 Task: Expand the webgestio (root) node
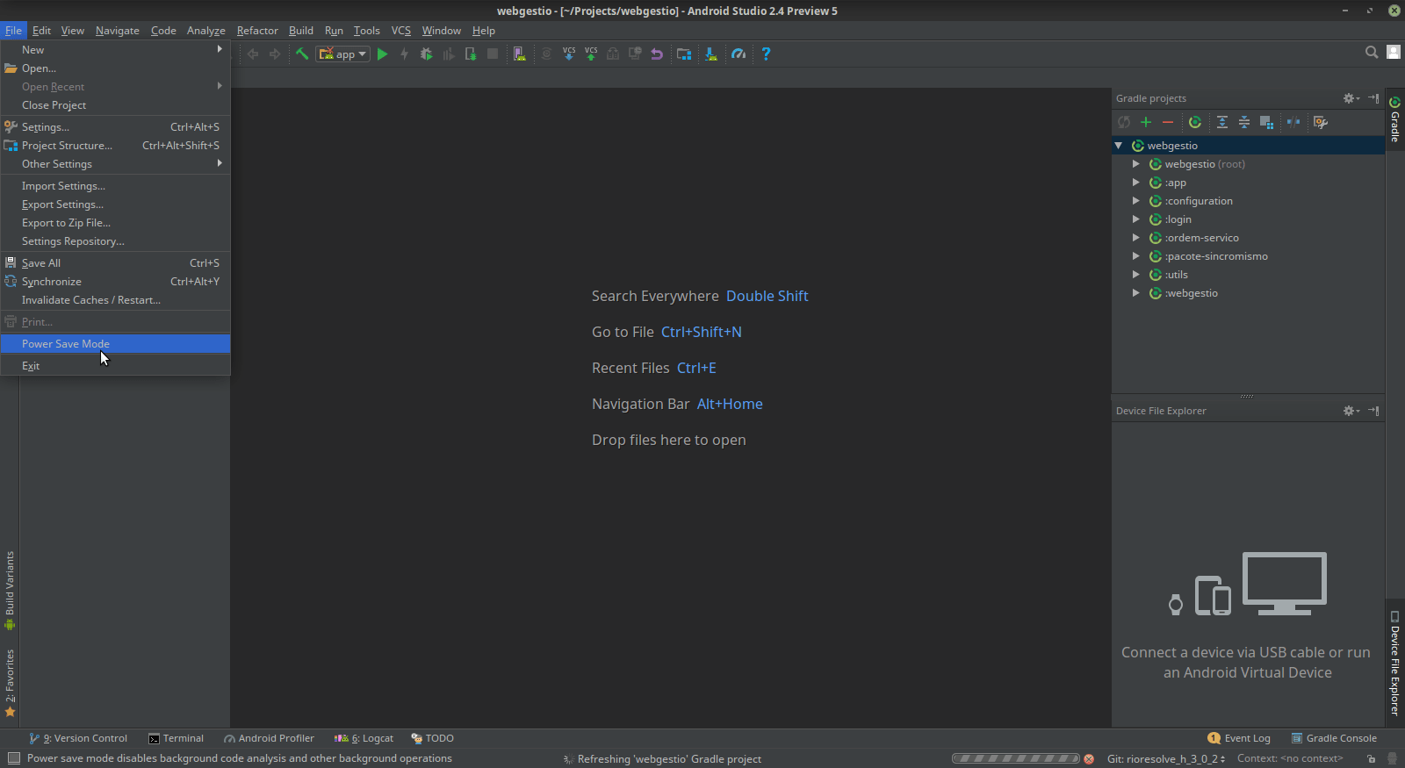pos(1135,164)
